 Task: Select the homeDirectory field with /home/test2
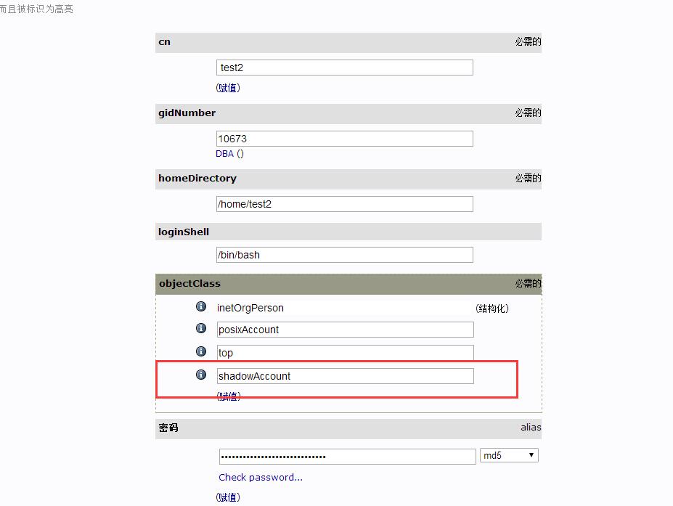343,204
